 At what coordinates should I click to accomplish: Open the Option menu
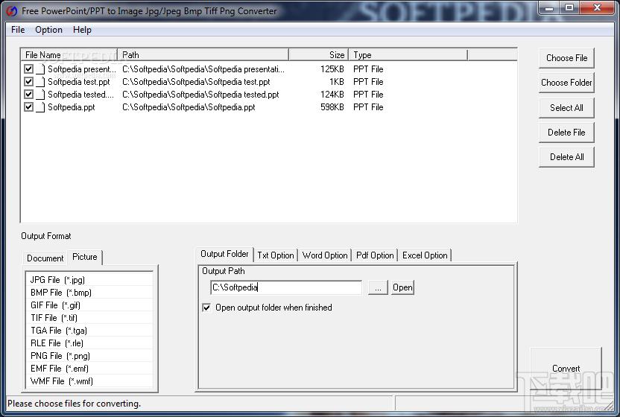[x=48, y=30]
